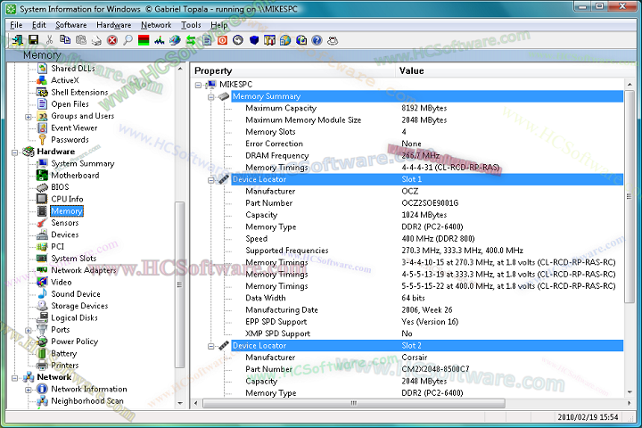Click the green arrows toolbar icon

tap(191, 40)
